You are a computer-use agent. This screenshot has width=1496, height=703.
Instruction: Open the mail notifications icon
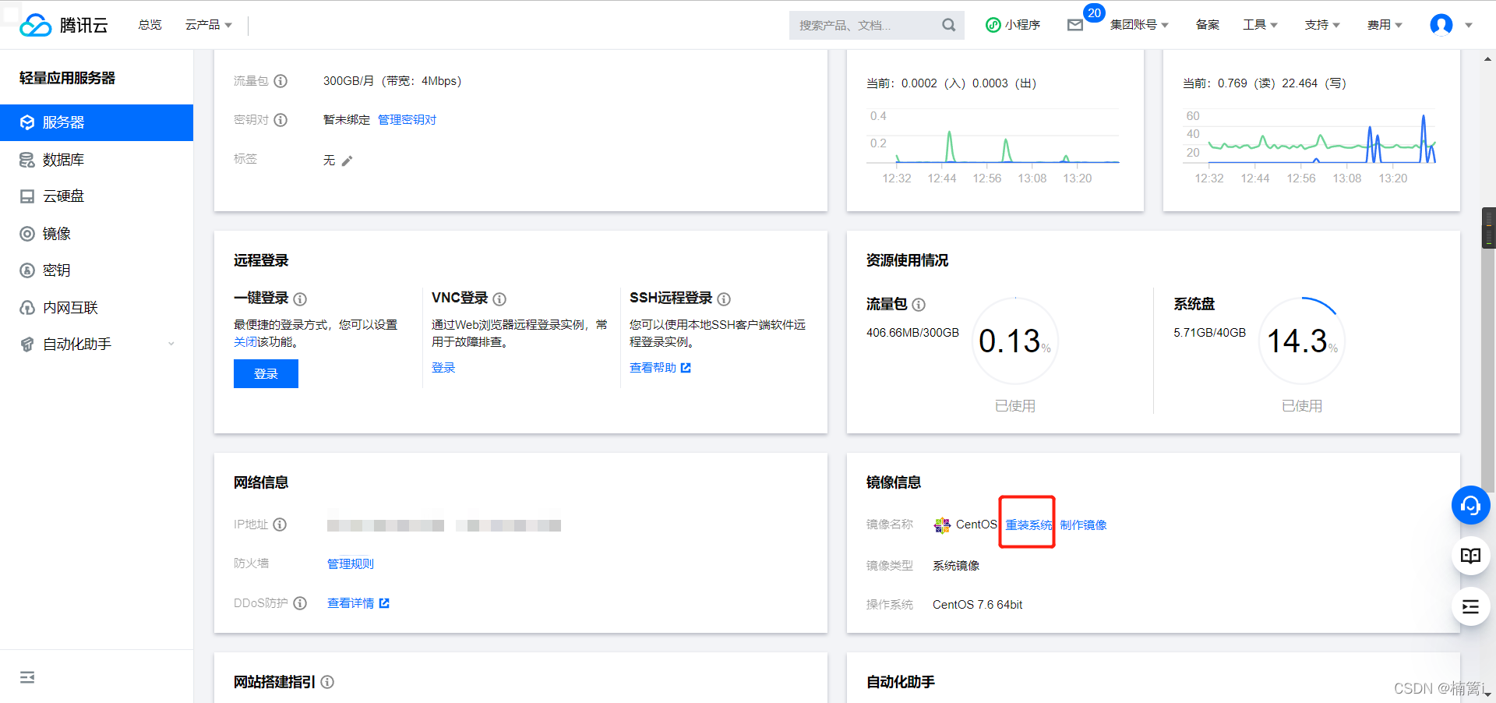(1075, 25)
